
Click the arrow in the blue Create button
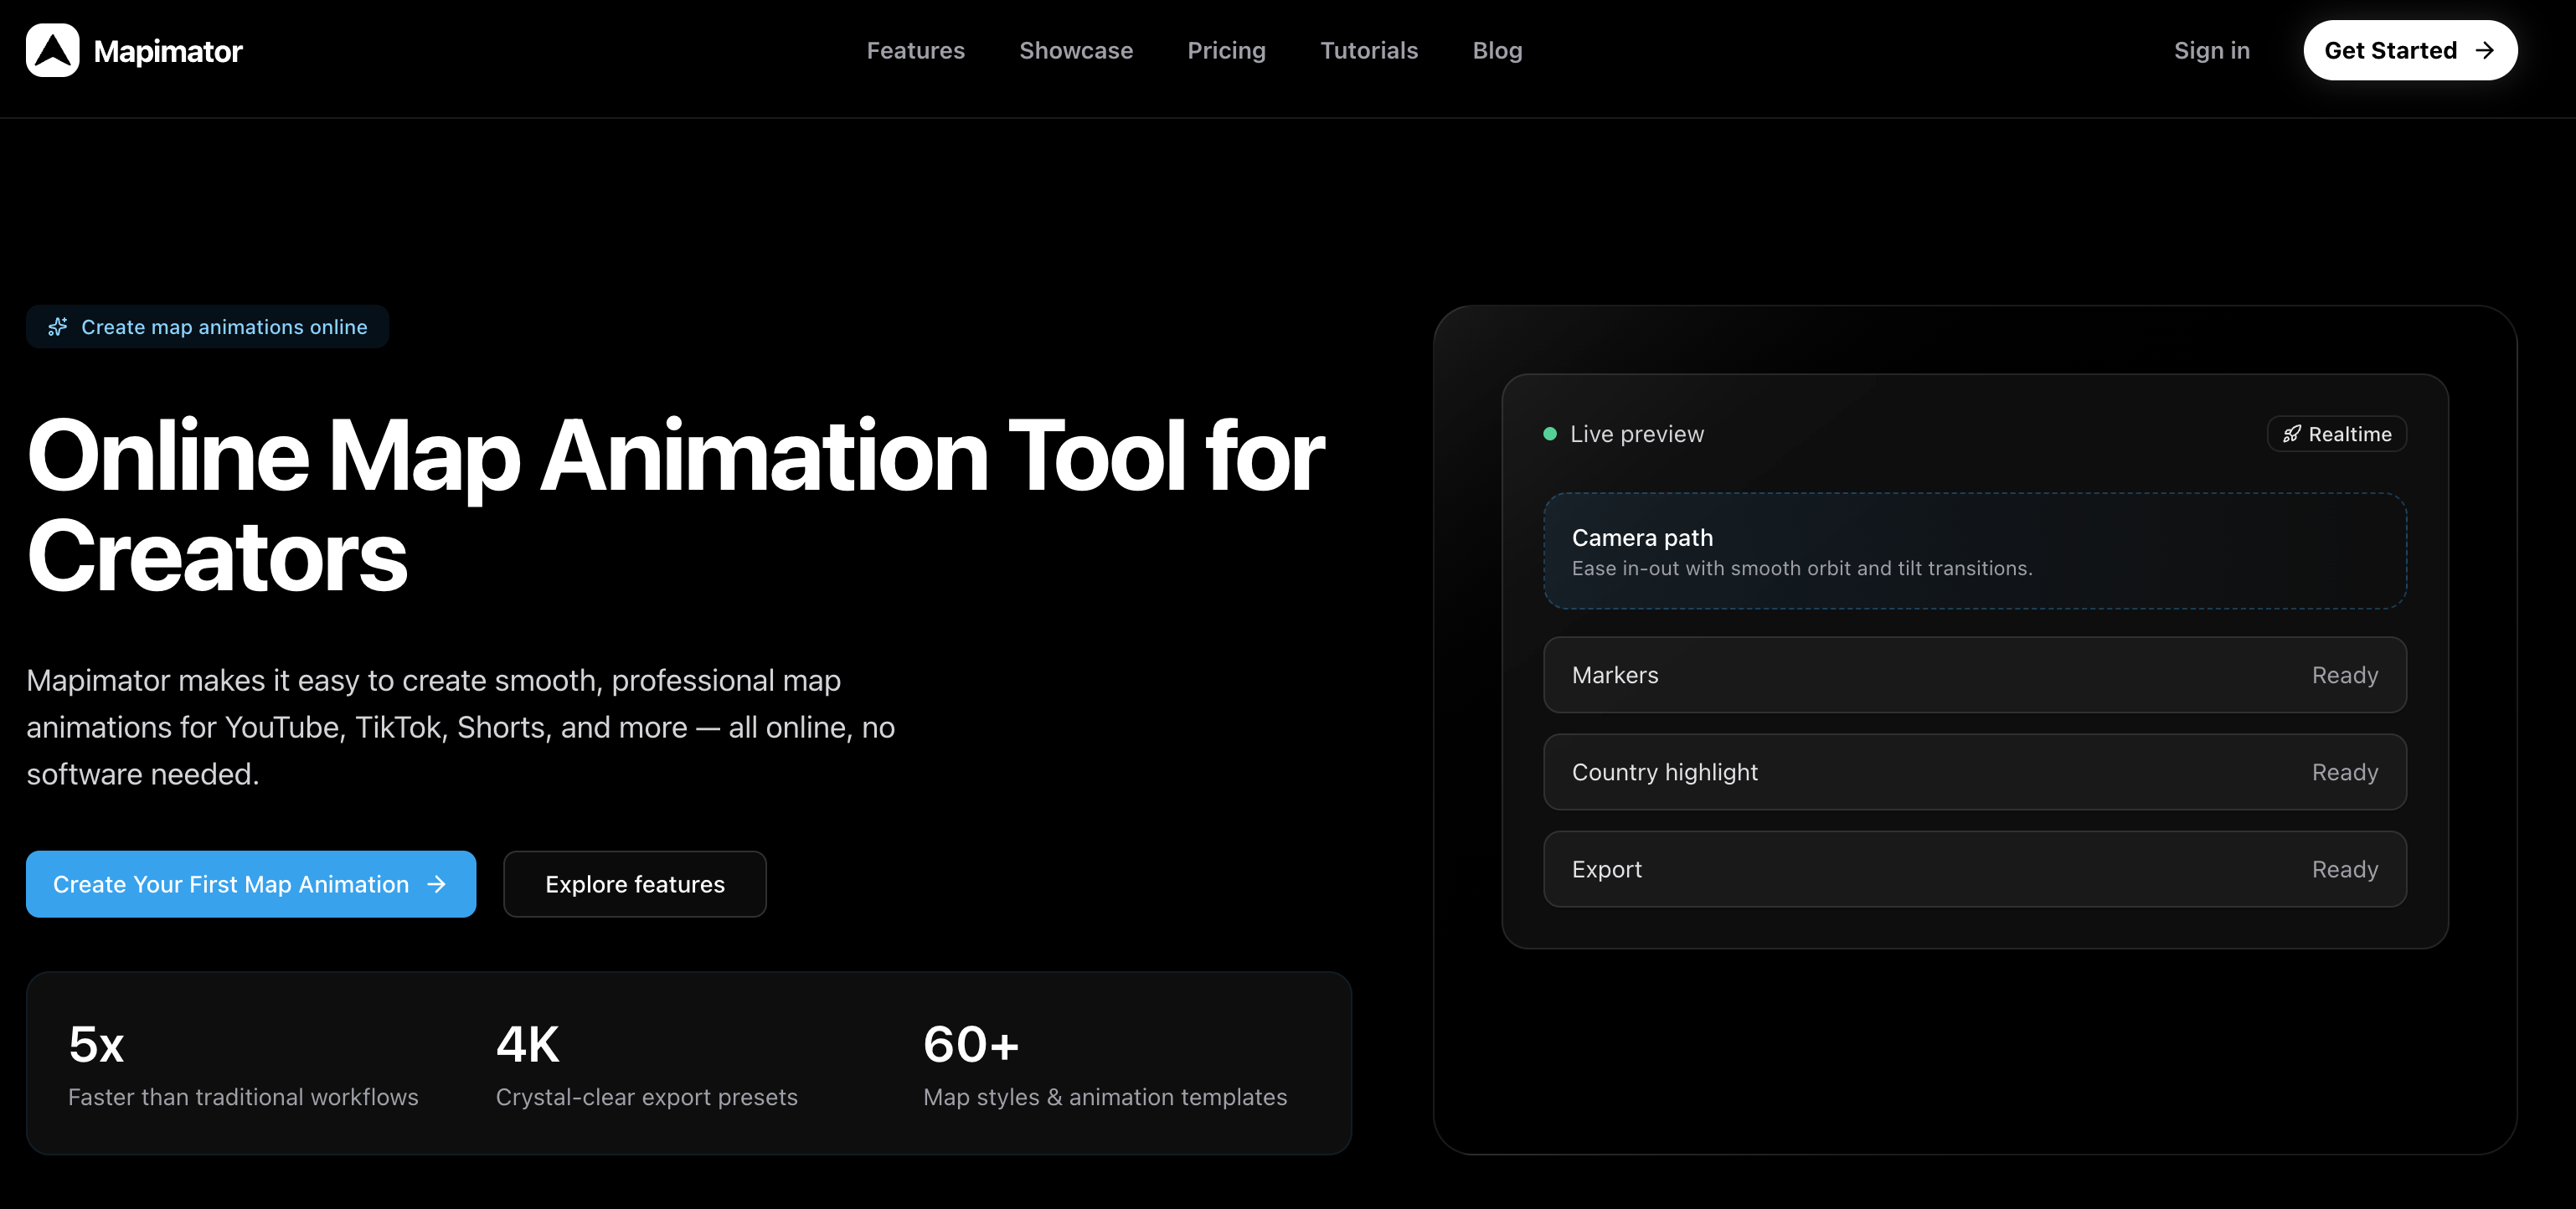[436, 884]
